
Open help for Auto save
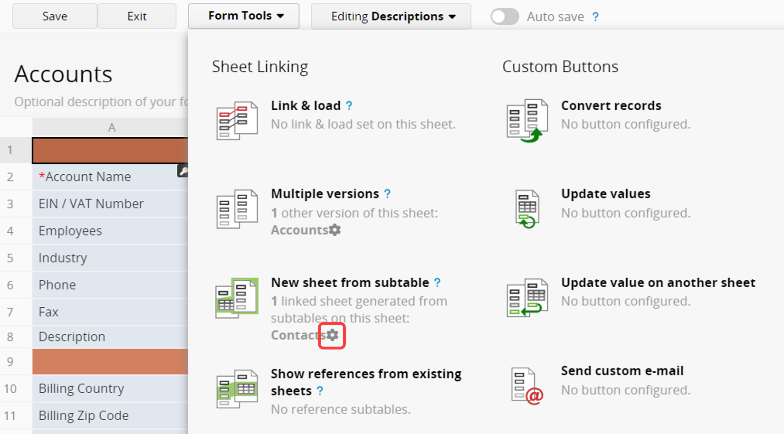(x=595, y=17)
